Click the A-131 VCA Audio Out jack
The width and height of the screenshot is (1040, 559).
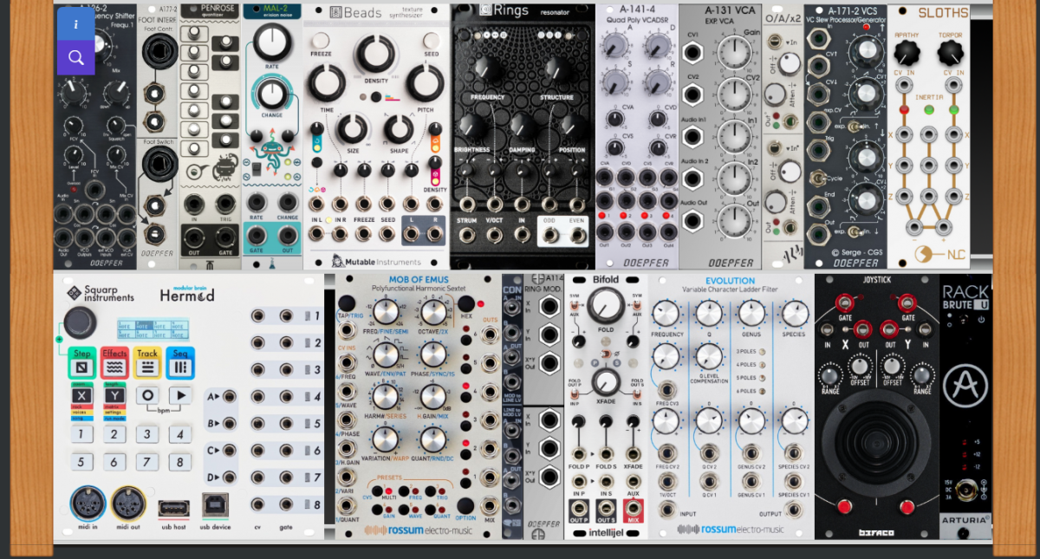(x=693, y=221)
